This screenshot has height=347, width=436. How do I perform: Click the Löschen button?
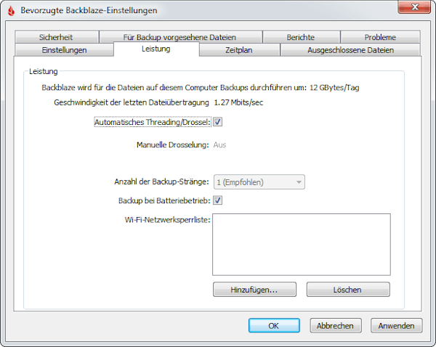tap(348, 290)
